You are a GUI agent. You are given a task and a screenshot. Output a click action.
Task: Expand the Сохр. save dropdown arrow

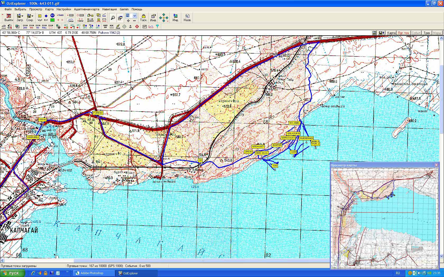pos(33,16)
